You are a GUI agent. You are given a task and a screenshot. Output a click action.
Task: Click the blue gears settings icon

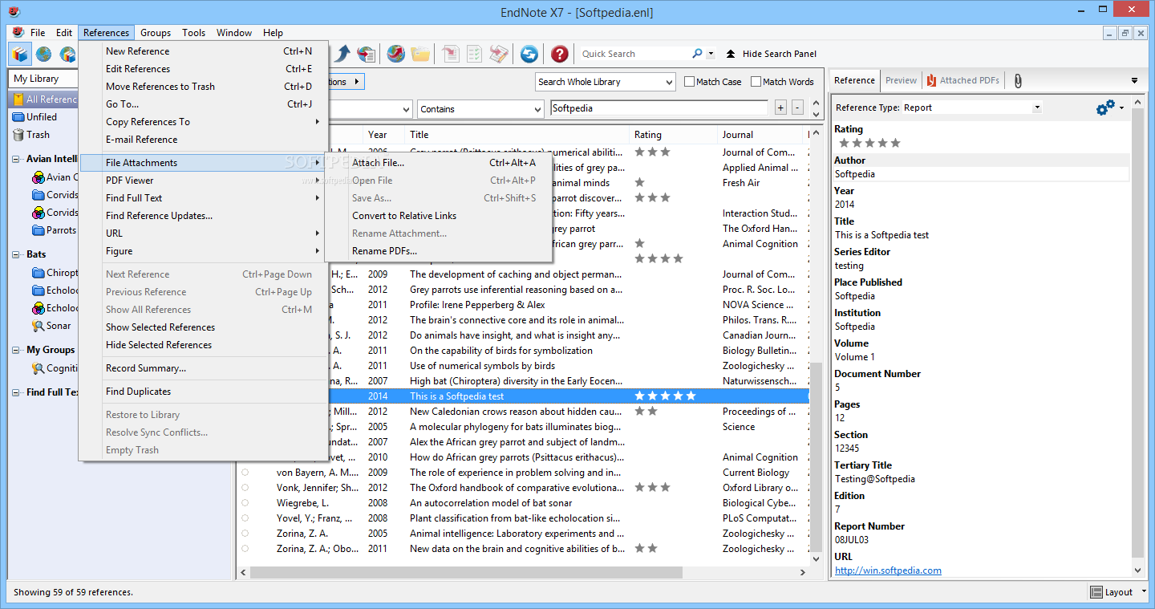[1105, 108]
